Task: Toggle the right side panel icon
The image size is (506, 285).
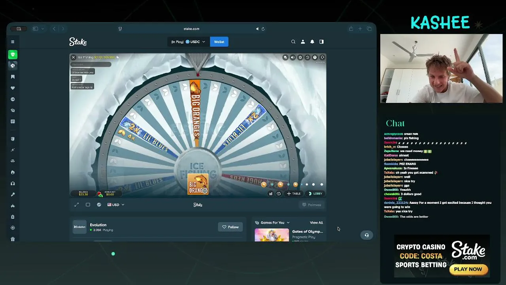Action: coord(321,42)
